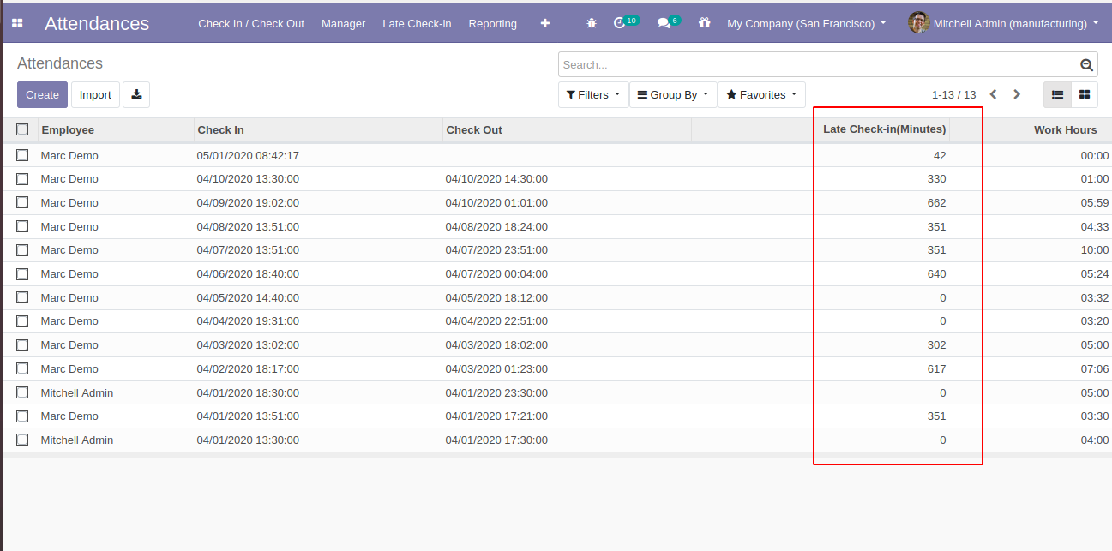Open the Late Check-in menu
The image size is (1112, 551).
(x=417, y=23)
